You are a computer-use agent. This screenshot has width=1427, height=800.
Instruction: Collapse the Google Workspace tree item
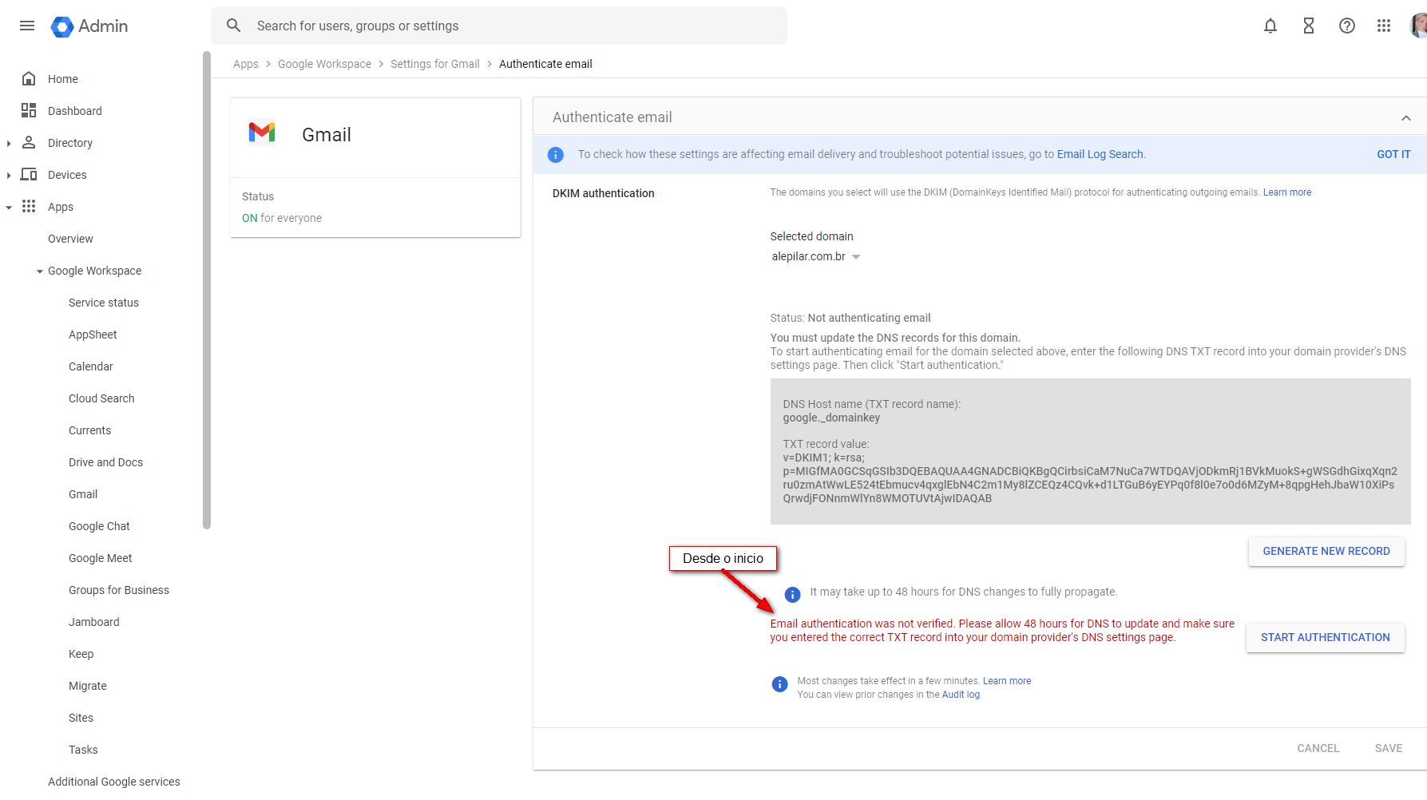[40, 271]
